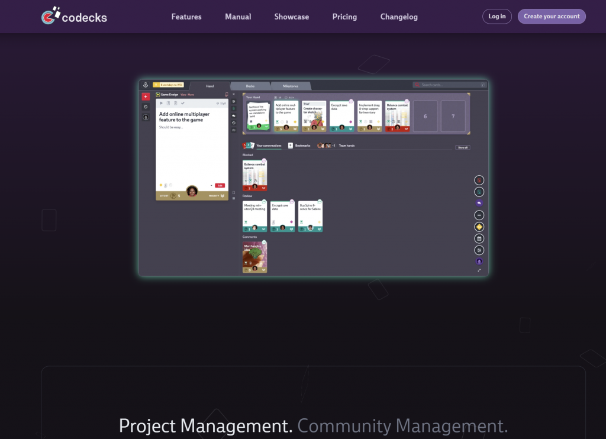
Task: Click the eye visibility toggle on card
Action: click(x=218, y=103)
